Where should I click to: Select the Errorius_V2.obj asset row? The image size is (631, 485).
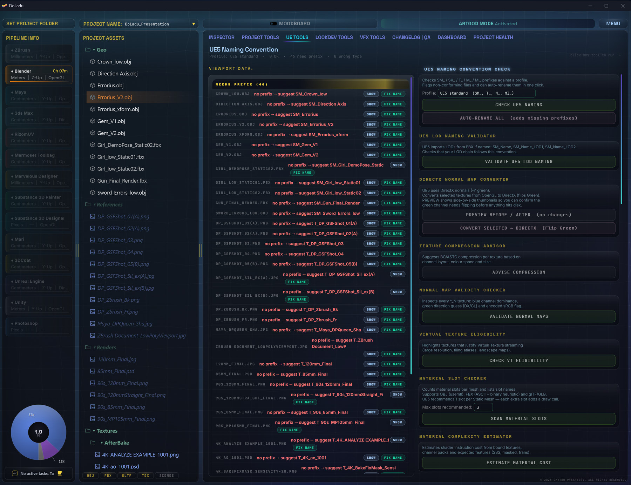coord(141,97)
